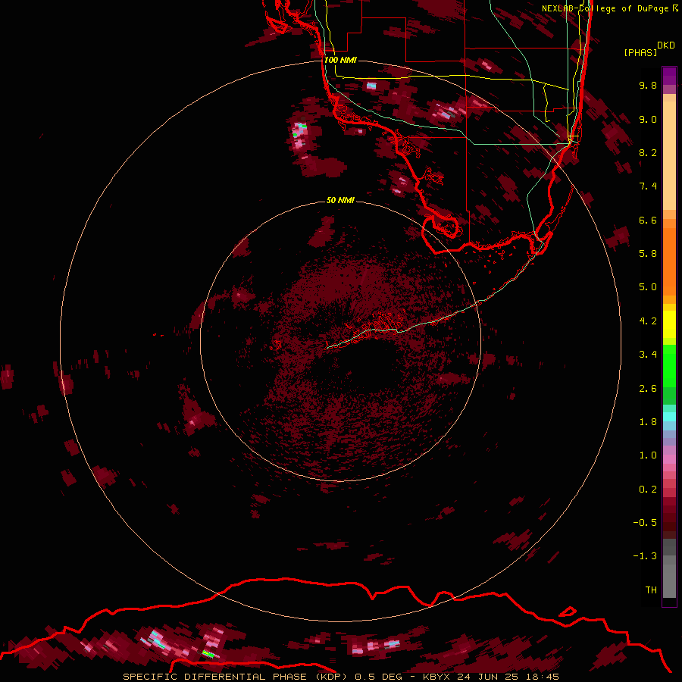Viewport: 682px width, 682px height.
Task: Click the KBYX station identifier
Action: [436, 677]
